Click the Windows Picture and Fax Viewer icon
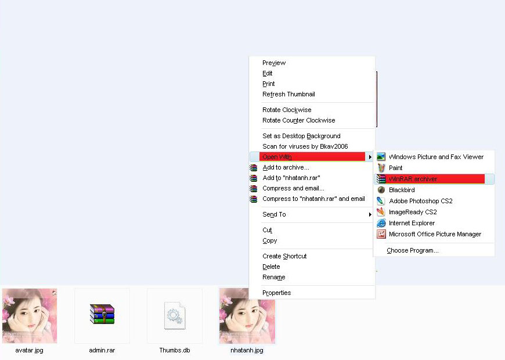 (381, 157)
